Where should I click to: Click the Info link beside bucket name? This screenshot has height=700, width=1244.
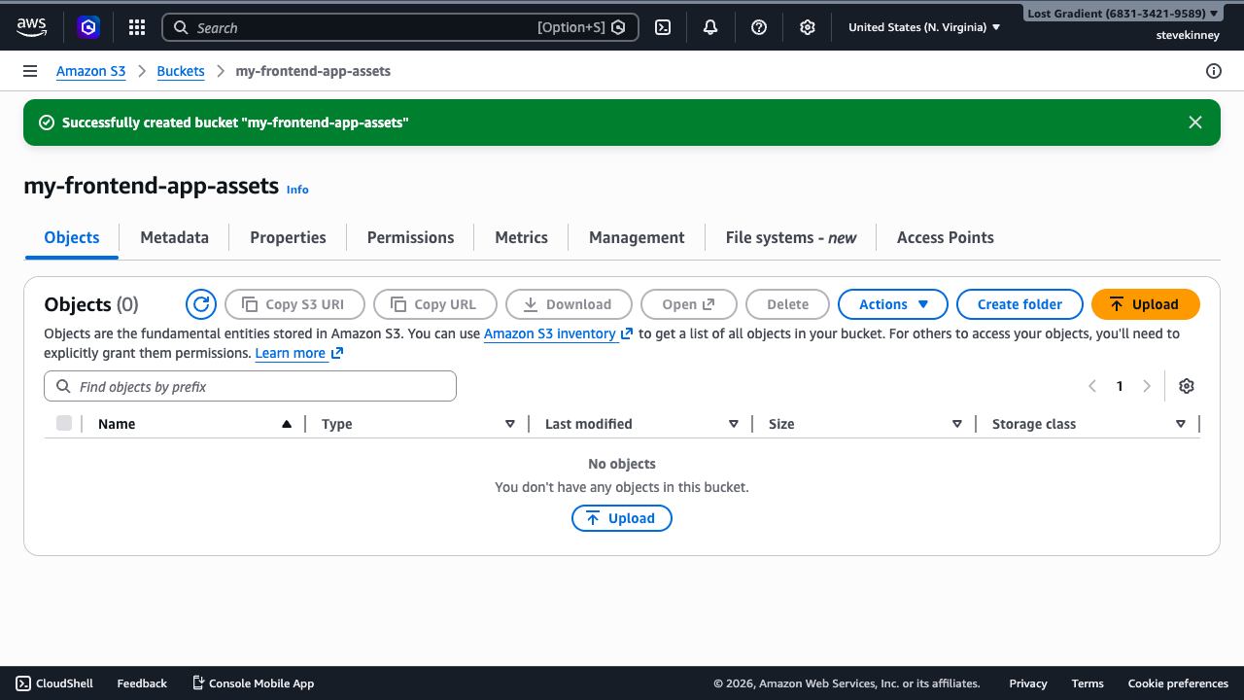tap(297, 190)
